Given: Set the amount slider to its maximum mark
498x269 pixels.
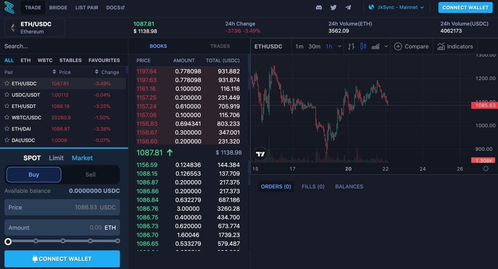Looking at the screenshot, I should (x=118, y=241).
